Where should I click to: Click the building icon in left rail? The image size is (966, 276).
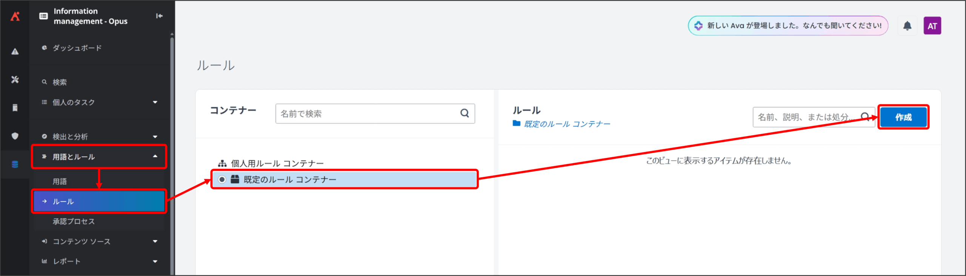tap(15, 108)
